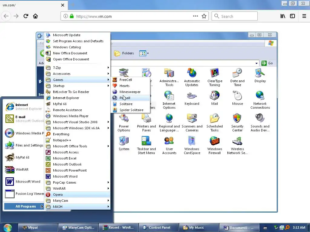Open Automatic Updates icon
Screen dimensions: 310x232
192,77
